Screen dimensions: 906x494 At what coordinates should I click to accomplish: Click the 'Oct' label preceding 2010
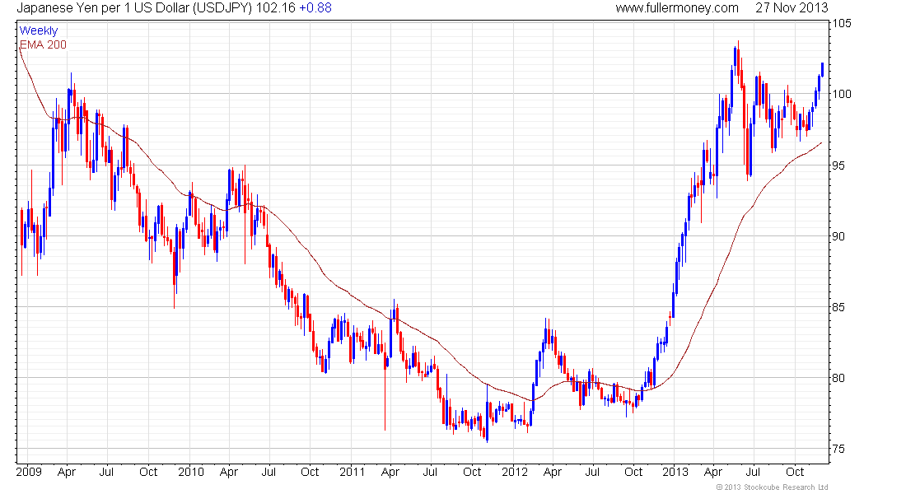[x=148, y=472]
